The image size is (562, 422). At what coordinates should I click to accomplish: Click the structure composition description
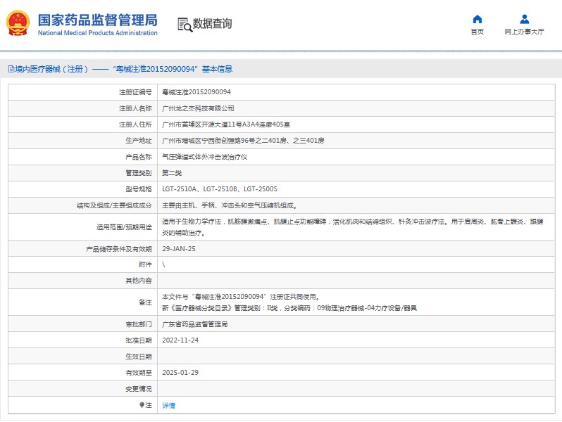[230, 205]
